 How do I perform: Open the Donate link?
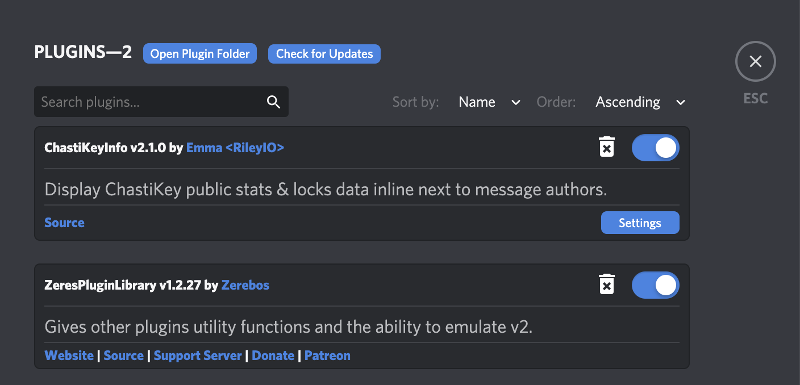point(273,355)
